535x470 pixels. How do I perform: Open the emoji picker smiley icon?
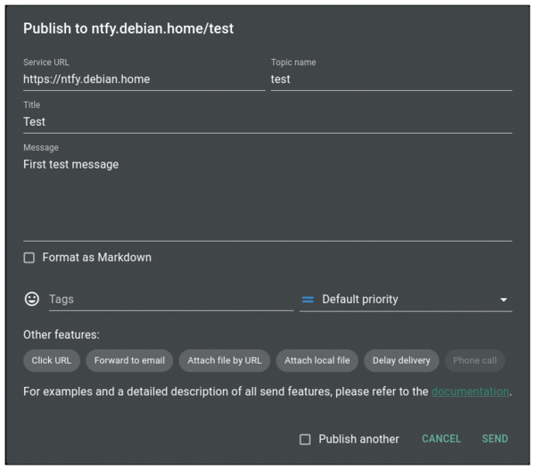click(x=32, y=300)
